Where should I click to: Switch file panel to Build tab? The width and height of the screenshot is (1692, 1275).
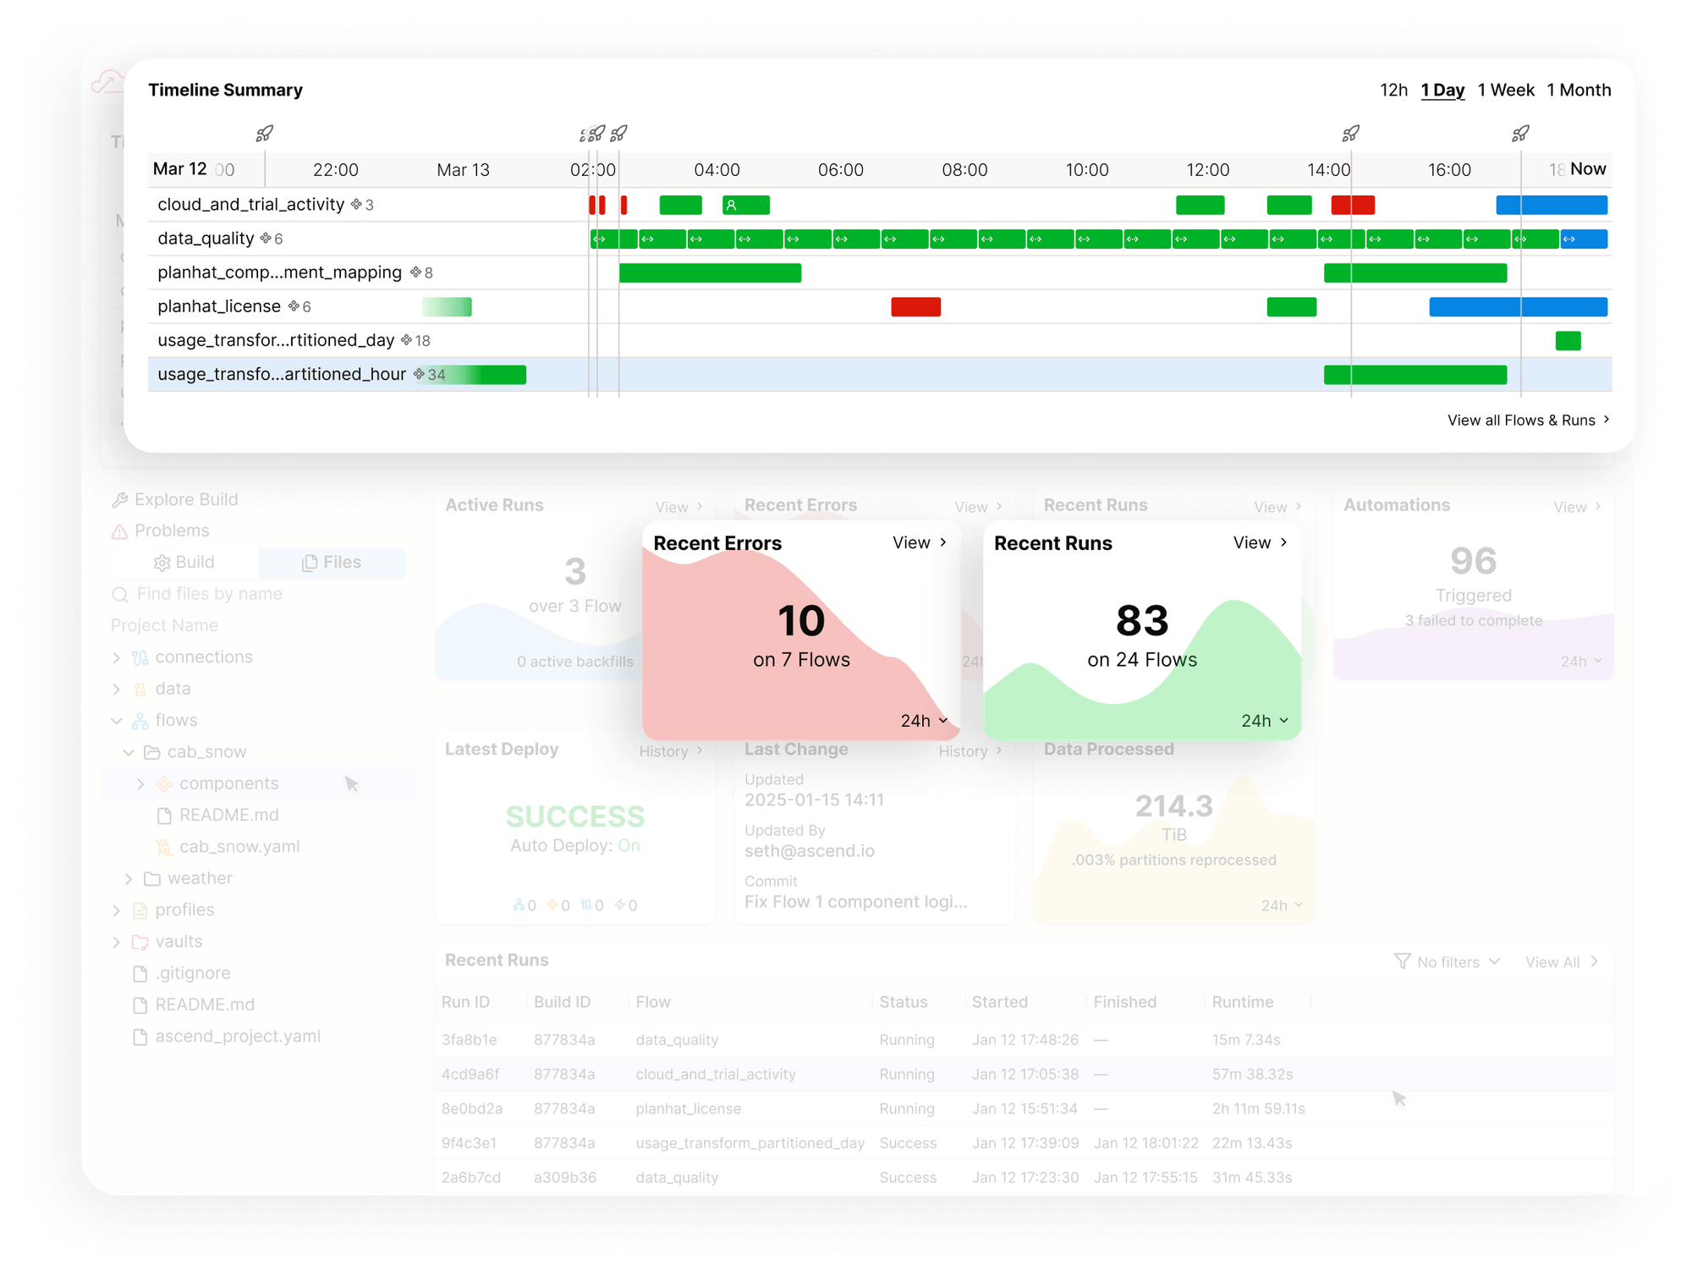[184, 563]
